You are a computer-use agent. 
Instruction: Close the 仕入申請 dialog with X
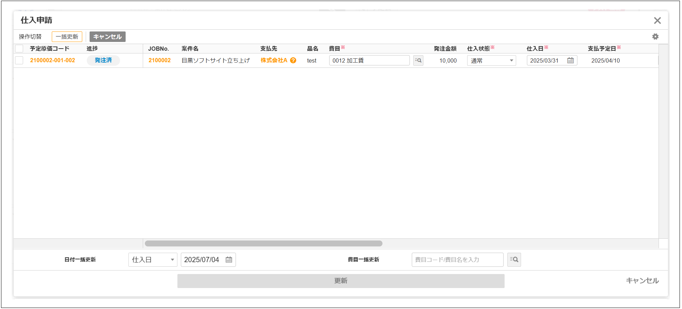point(657,21)
